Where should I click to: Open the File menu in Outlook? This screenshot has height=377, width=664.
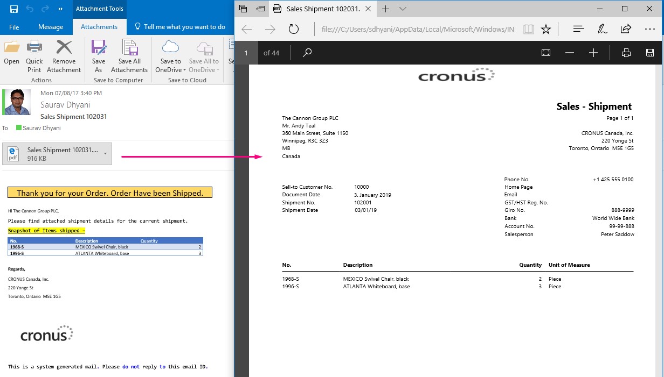coord(14,27)
